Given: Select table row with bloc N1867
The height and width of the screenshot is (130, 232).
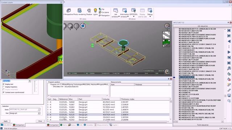Looking at the screenshot, I should pyautogui.click(x=108, y=104).
